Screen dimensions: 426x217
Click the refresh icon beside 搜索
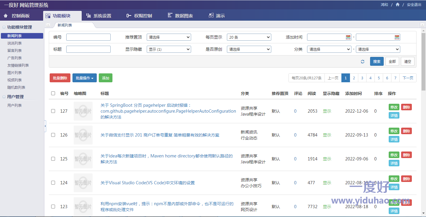(362, 62)
